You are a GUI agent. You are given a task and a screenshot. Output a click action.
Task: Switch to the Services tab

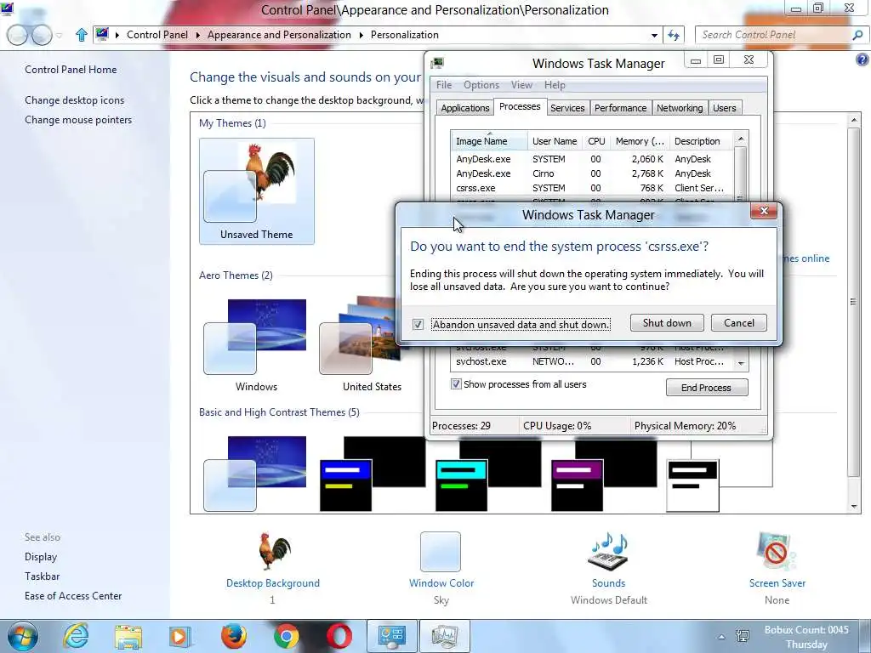[x=567, y=108]
